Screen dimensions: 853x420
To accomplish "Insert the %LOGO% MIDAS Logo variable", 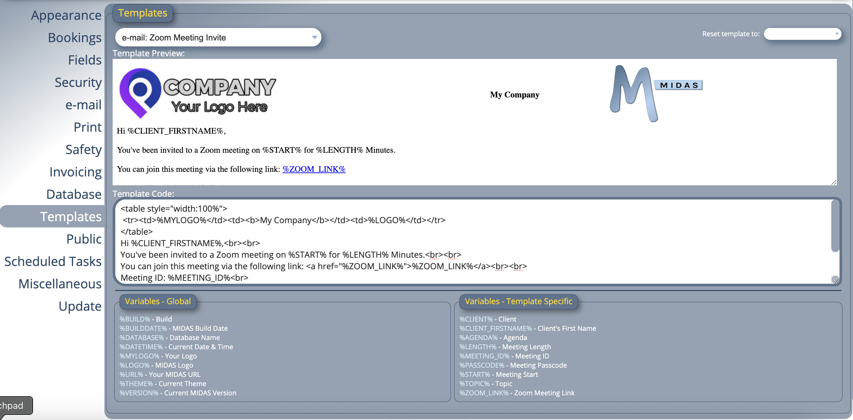I will click(134, 365).
